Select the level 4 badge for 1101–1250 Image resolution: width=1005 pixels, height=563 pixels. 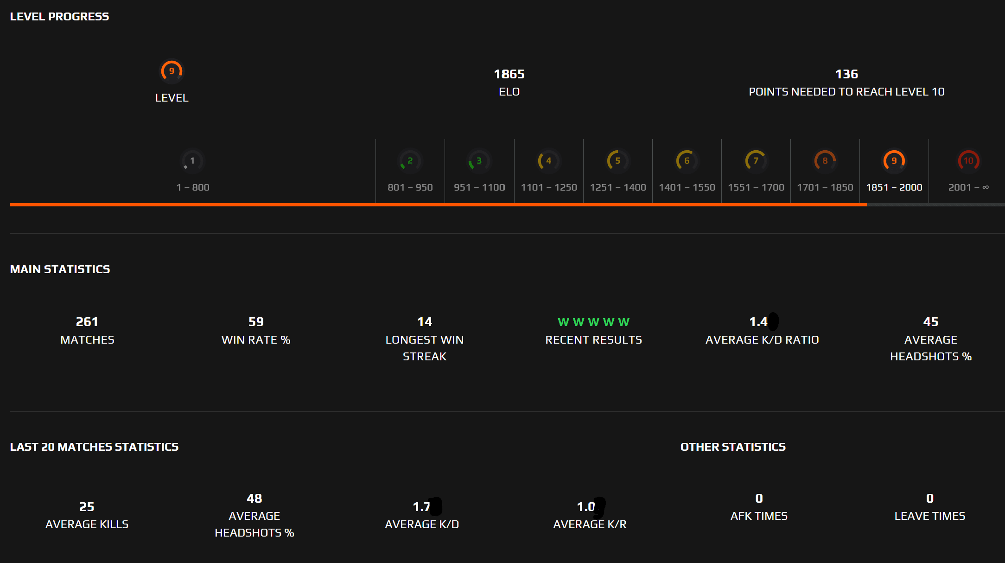pyautogui.click(x=548, y=161)
